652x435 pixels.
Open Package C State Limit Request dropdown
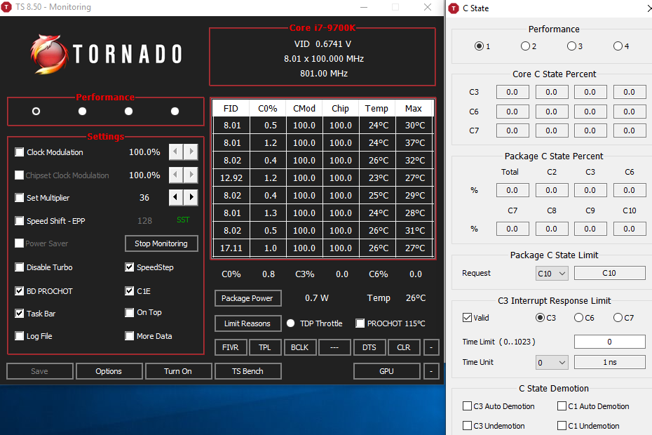(x=552, y=274)
